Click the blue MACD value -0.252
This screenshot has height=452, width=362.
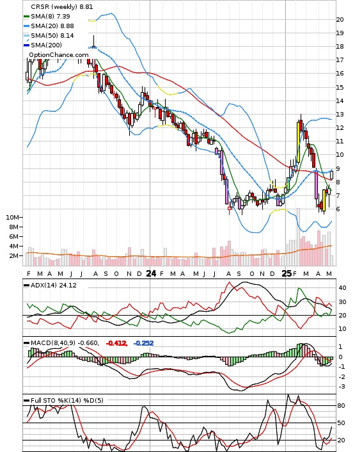pyautogui.click(x=143, y=343)
